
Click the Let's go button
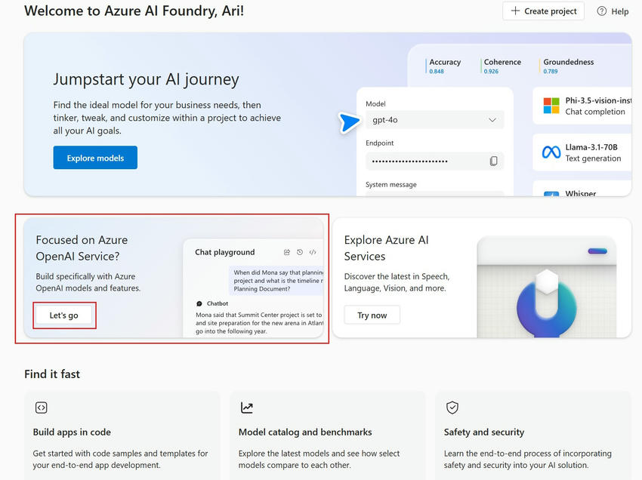point(63,315)
